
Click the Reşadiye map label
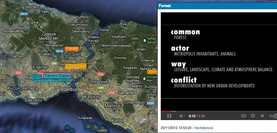(130, 68)
